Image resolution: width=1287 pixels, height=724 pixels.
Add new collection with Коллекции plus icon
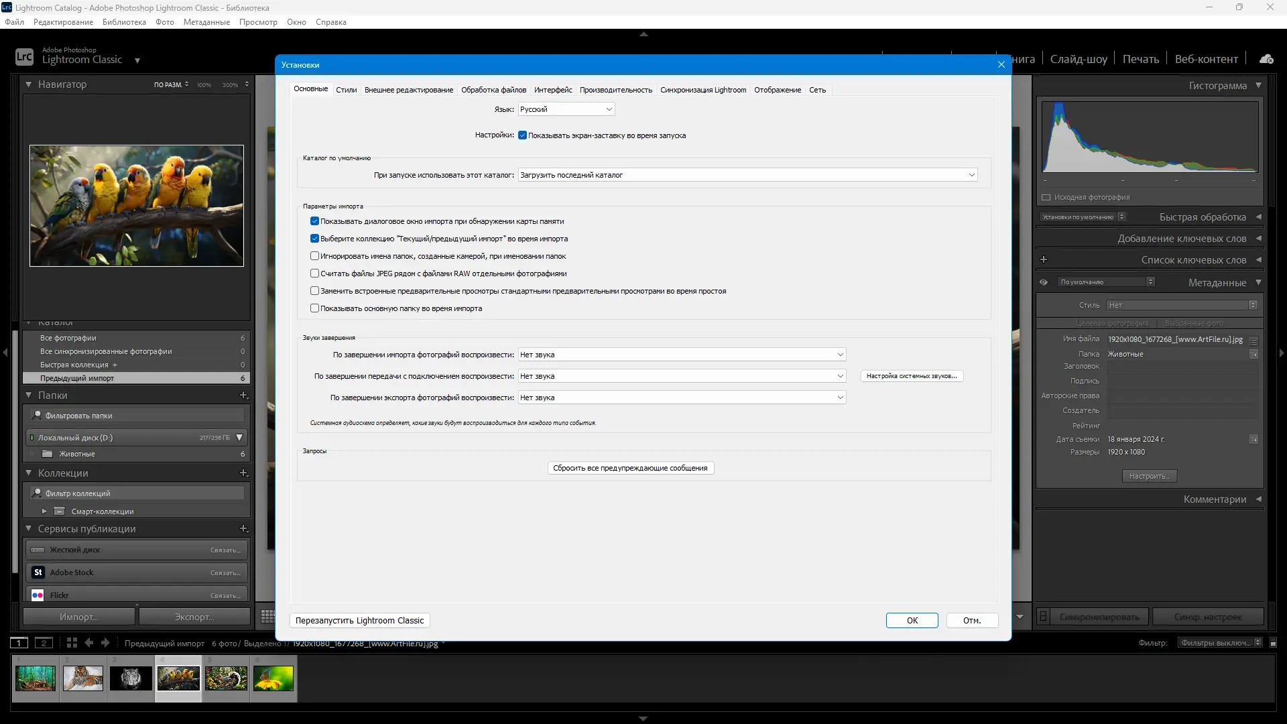tap(243, 473)
